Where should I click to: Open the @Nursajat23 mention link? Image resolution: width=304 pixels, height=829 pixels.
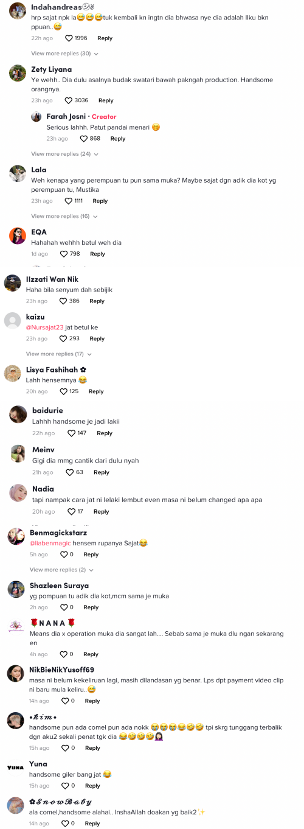point(45,327)
